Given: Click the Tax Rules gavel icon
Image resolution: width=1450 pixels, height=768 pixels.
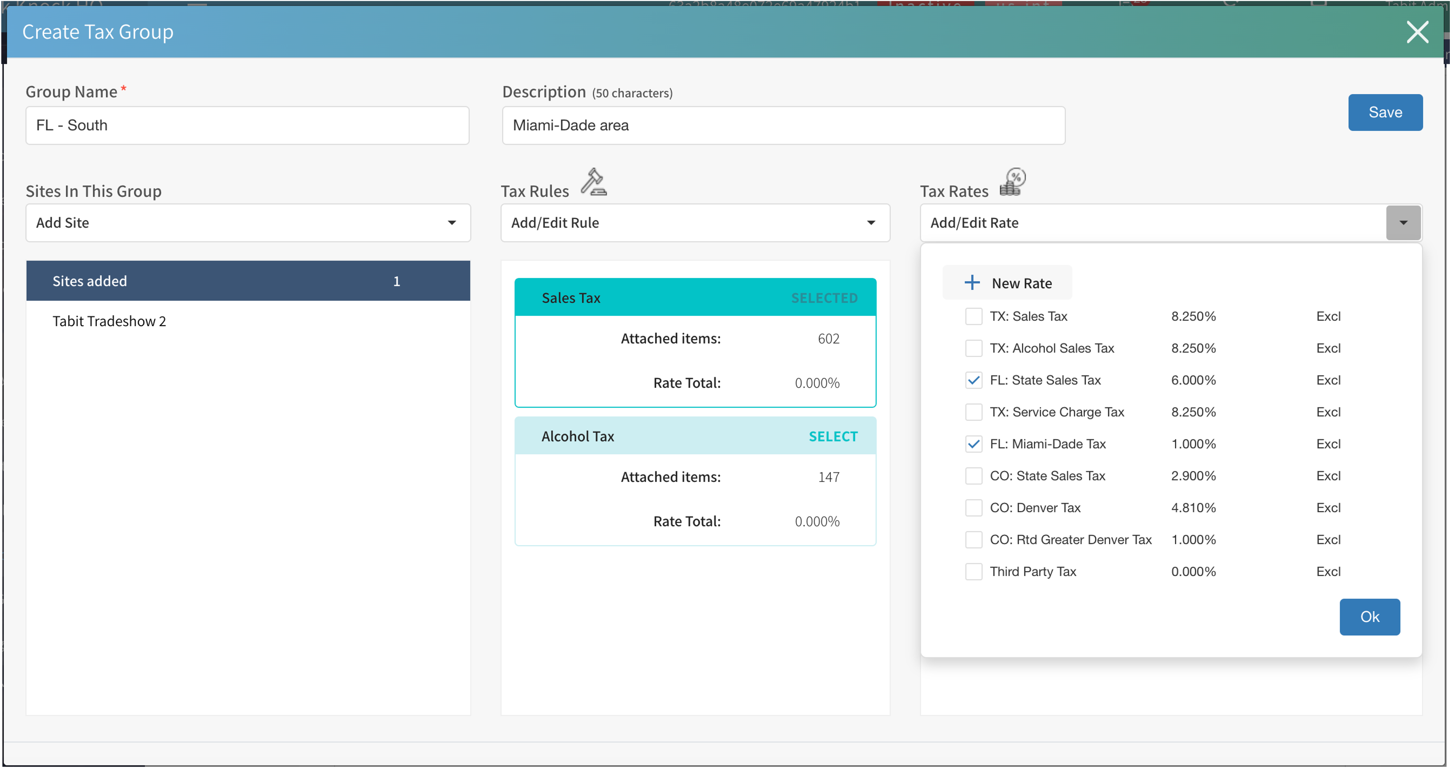Looking at the screenshot, I should point(593,182).
